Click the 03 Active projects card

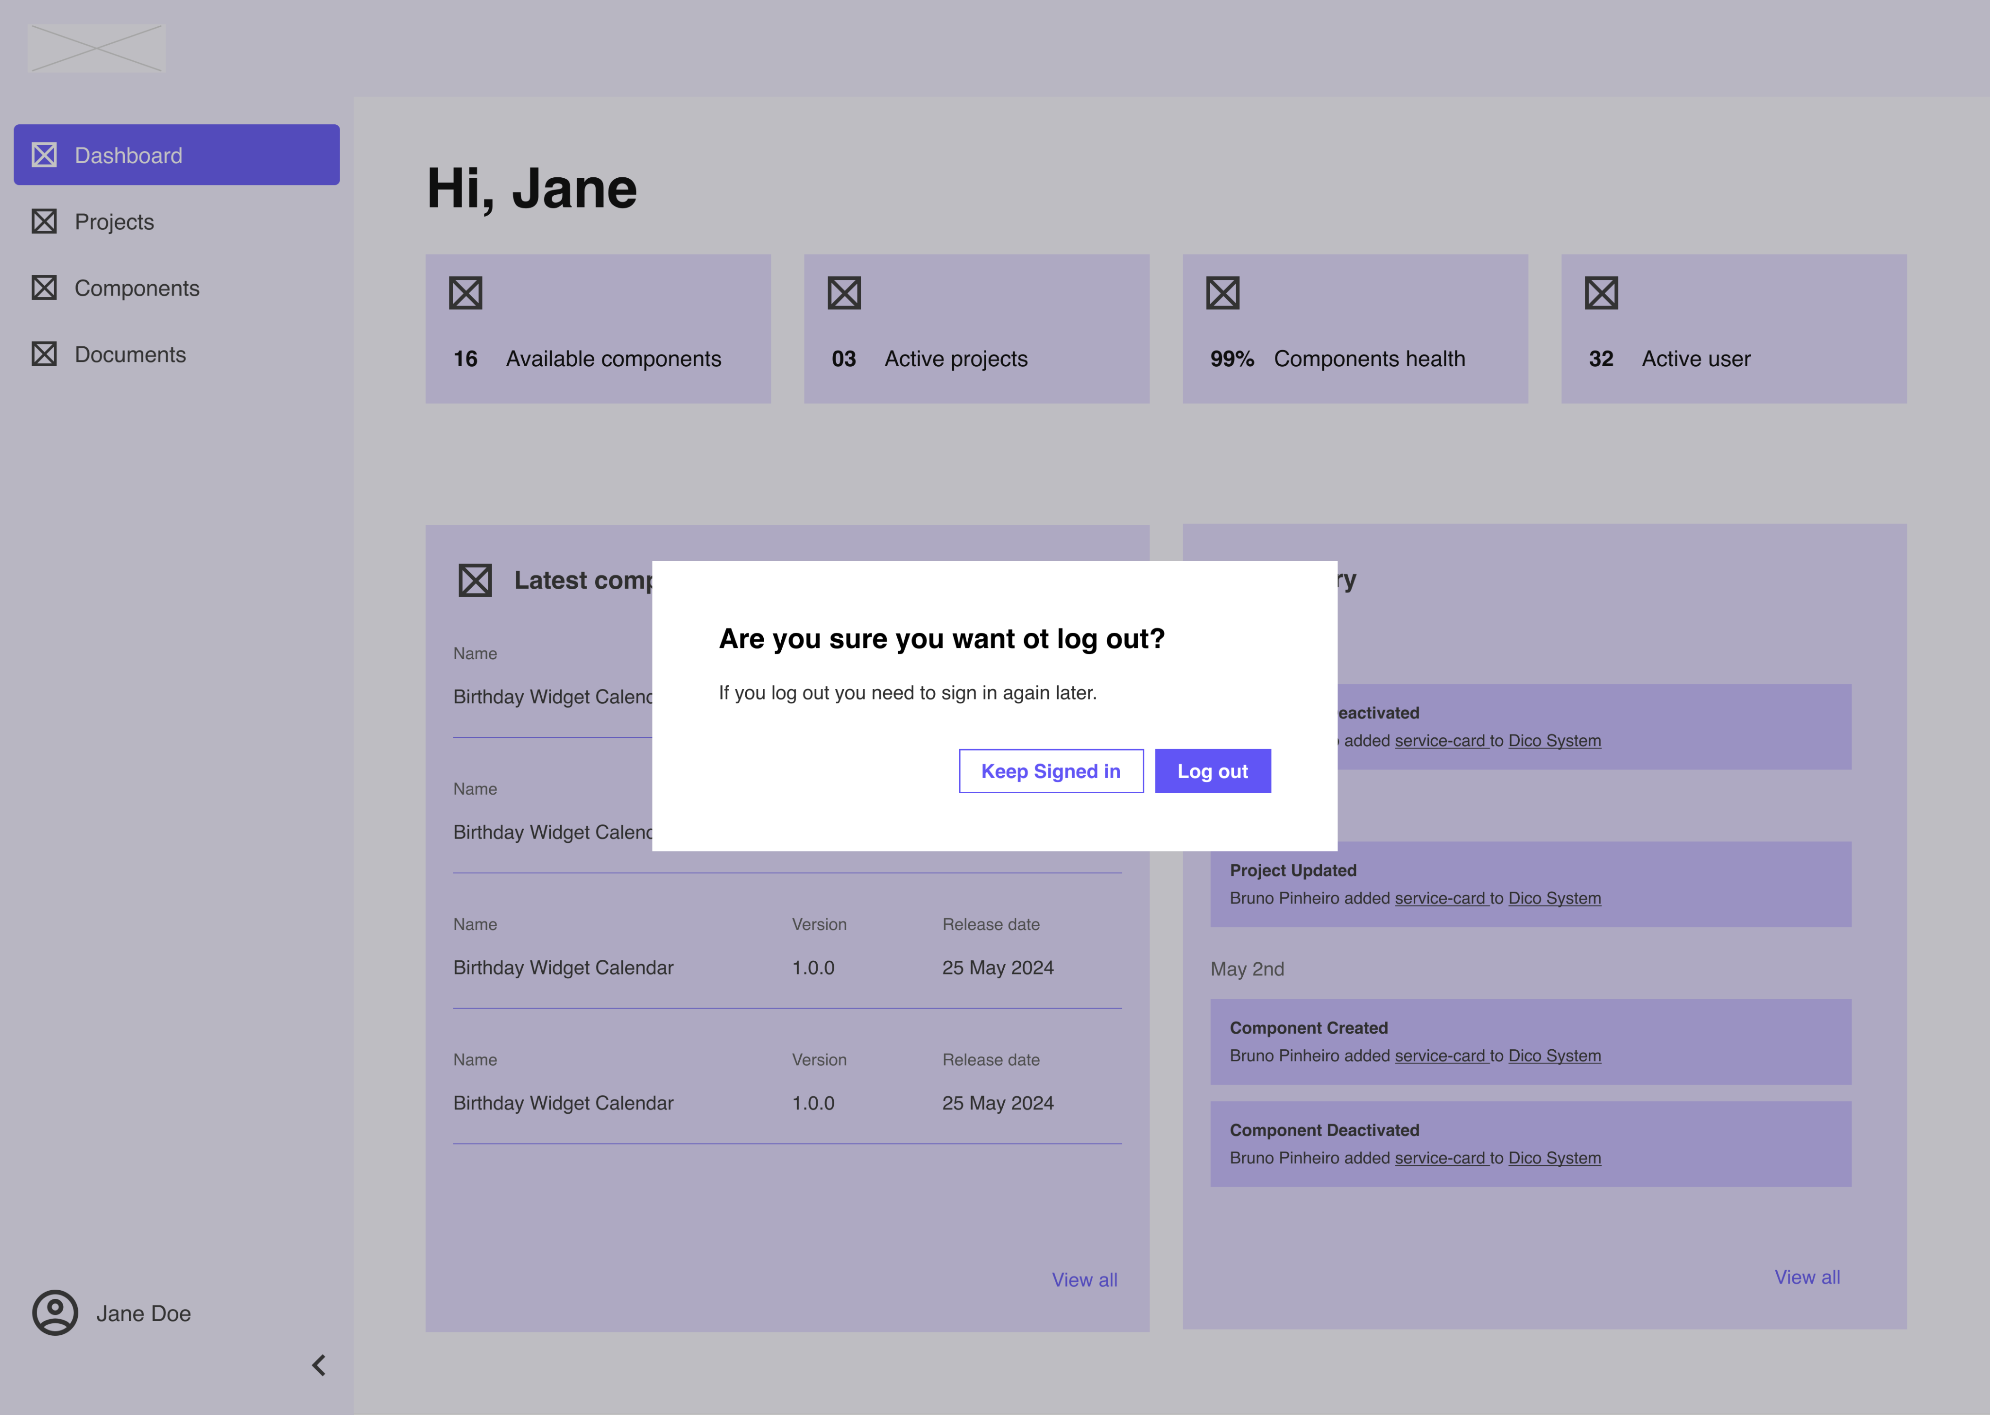pos(977,328)
